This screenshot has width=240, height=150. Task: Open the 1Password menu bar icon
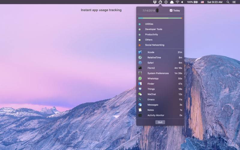[166, 2]
